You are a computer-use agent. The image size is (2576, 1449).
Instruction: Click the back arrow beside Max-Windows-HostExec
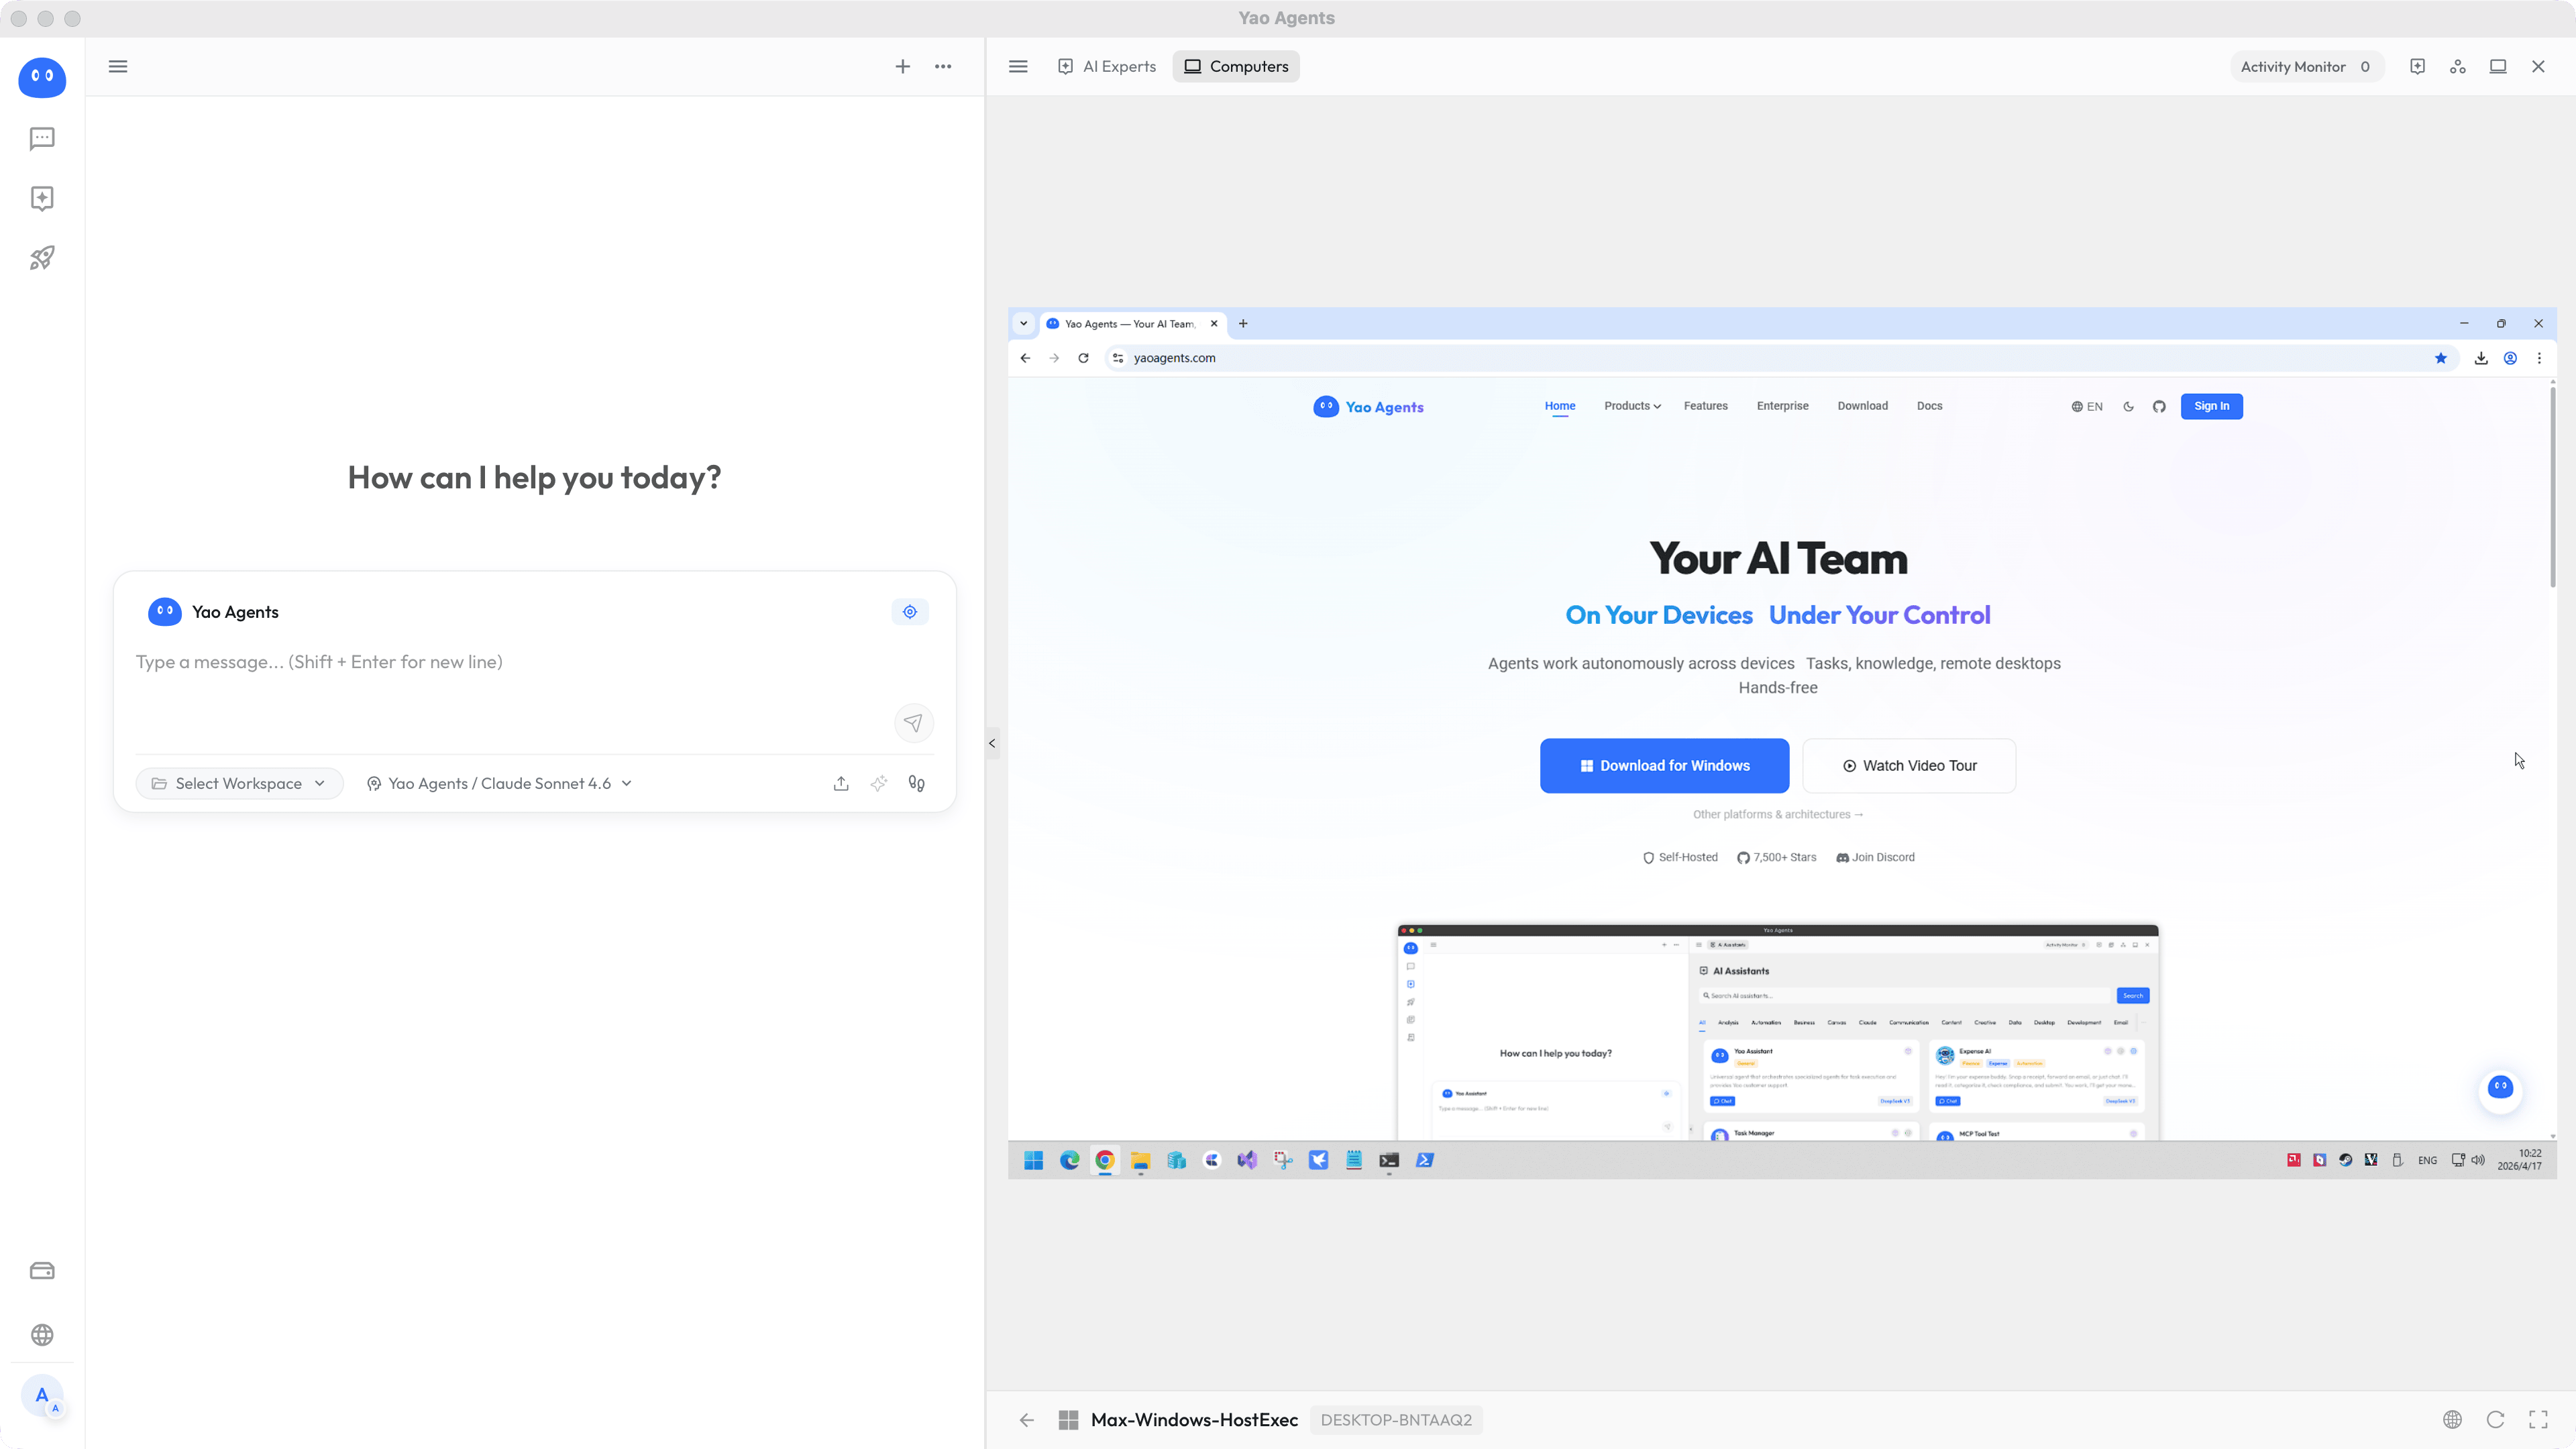pos(1027,1420)
